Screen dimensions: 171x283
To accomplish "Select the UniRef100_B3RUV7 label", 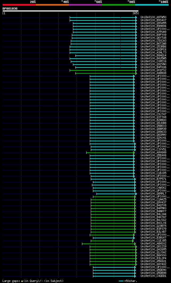I will click(154, 238).
